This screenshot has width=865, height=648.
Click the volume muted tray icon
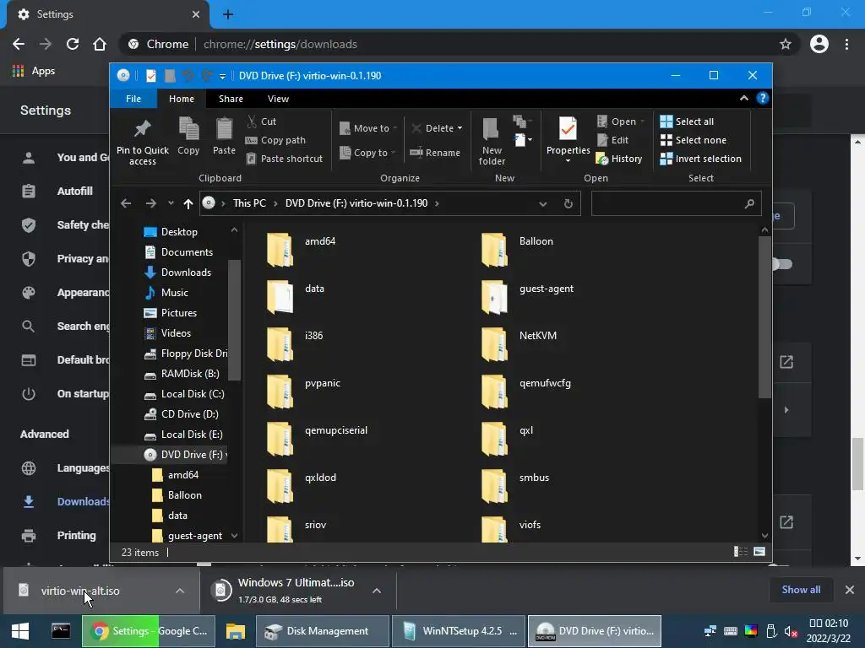tap(791, 631)
